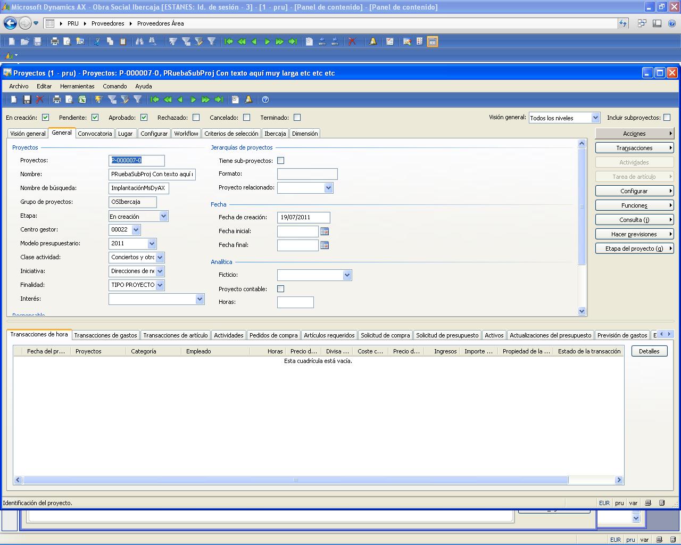Uncheck the Pendiente checkbox
The image size is (681, 545).
95,118
